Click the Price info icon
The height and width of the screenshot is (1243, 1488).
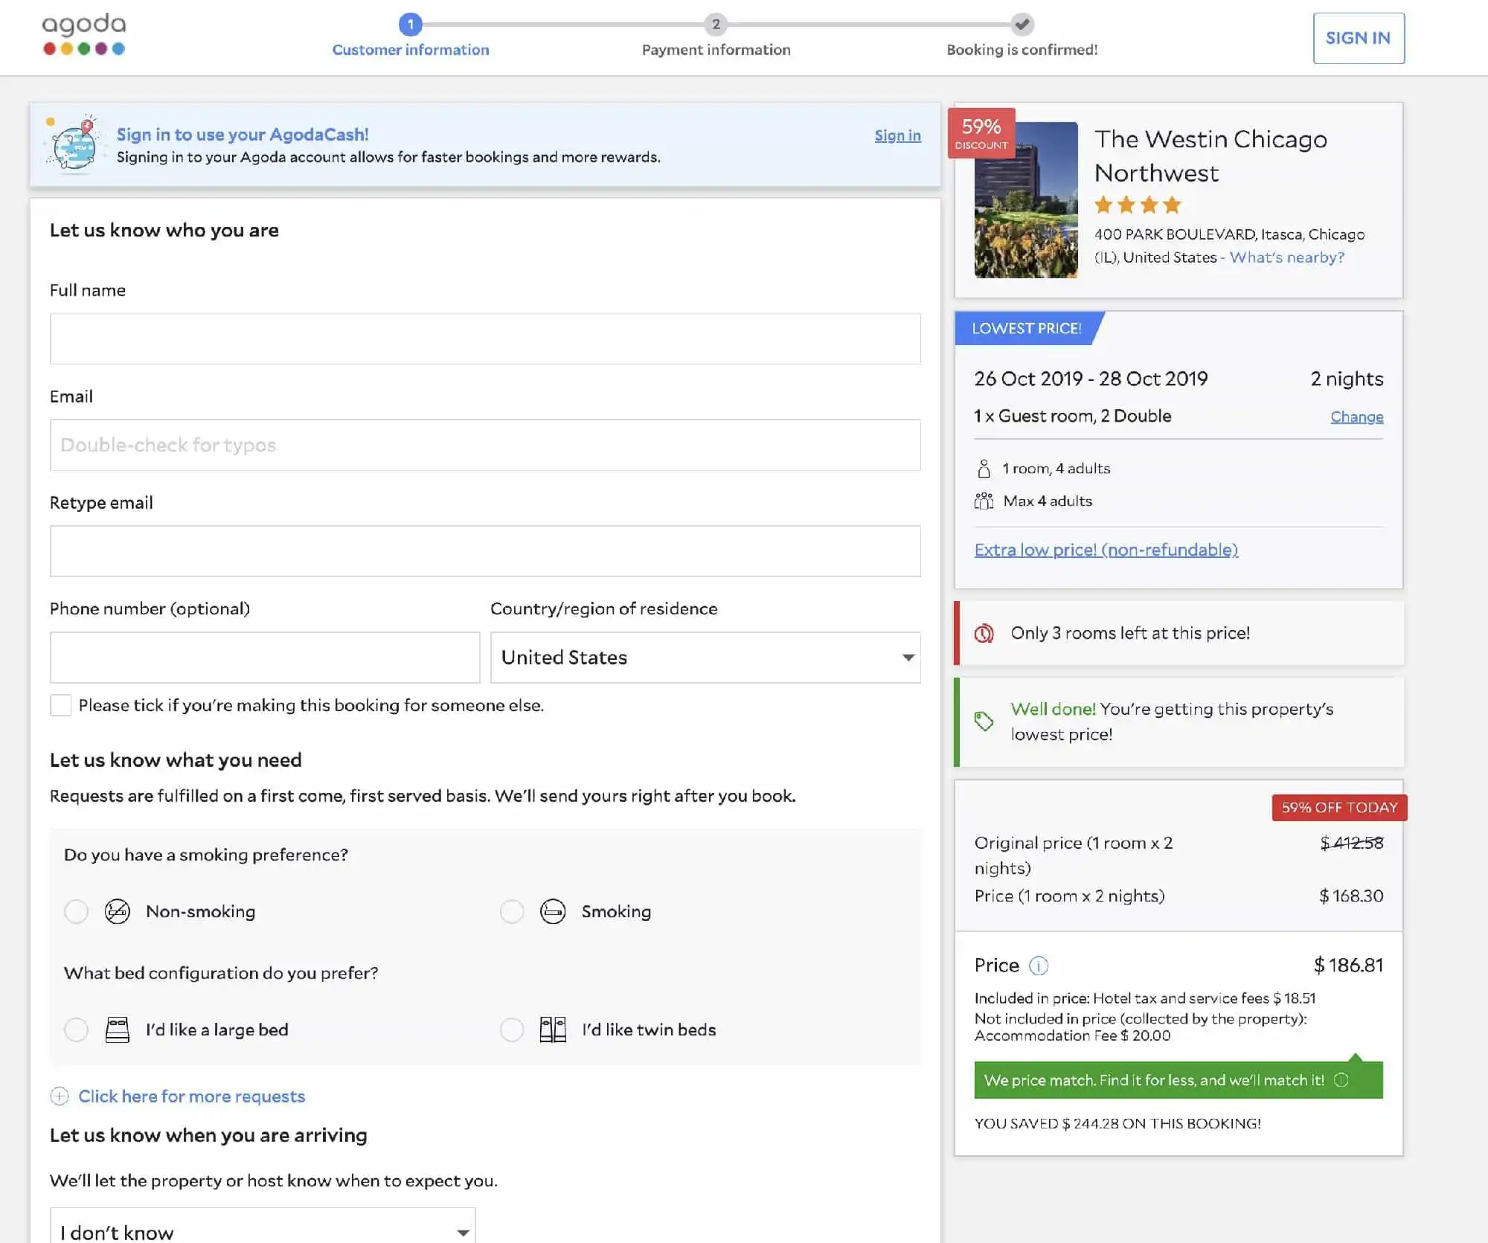coord(1039,966)
